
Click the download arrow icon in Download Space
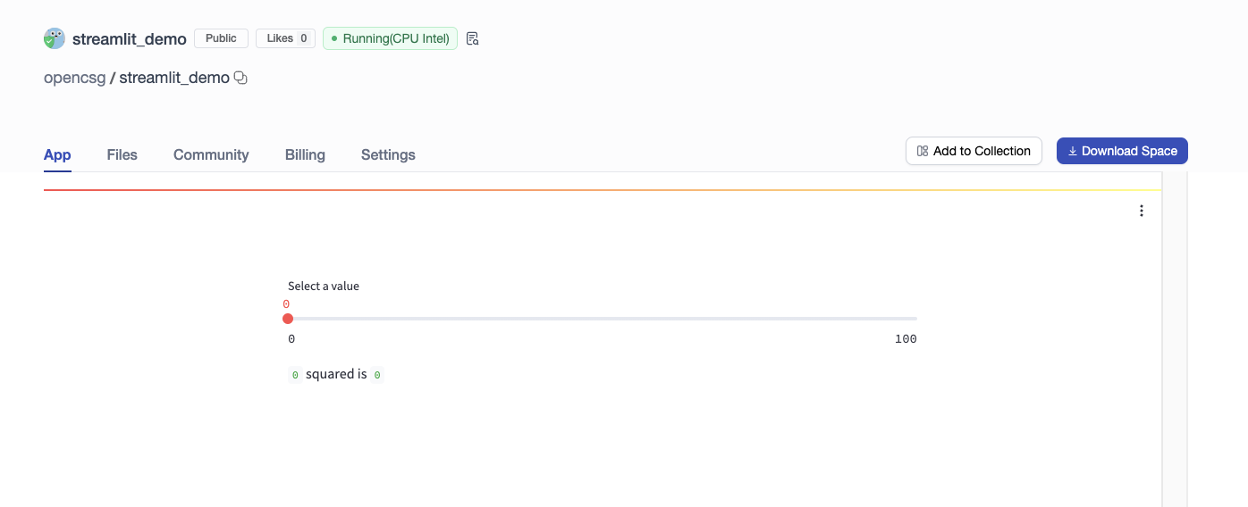point(1073,151)
